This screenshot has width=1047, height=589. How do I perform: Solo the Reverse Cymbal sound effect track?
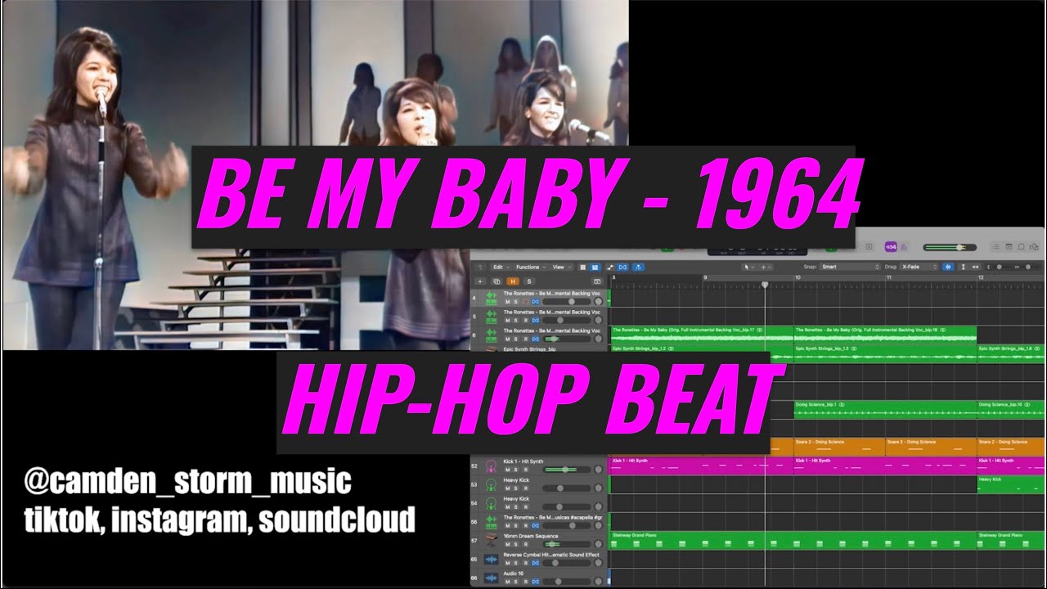[515, 563]
